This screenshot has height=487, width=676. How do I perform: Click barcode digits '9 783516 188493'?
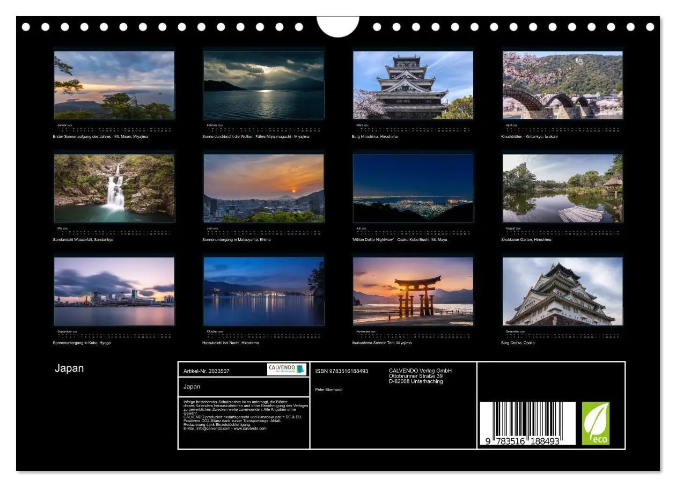pyautogui.click(x=523, y=441)
